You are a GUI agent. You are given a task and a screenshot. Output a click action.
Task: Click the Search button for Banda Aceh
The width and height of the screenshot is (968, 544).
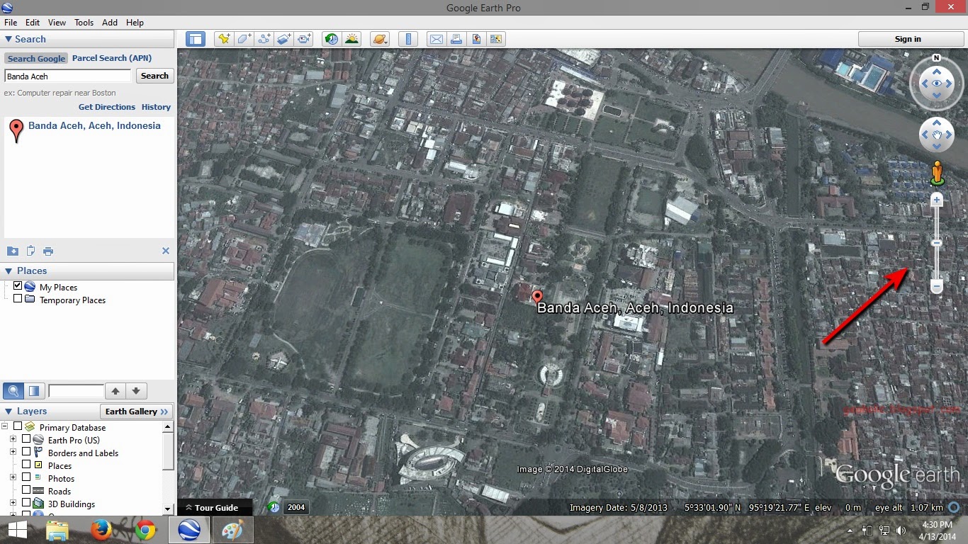click(x=154, y=76)
